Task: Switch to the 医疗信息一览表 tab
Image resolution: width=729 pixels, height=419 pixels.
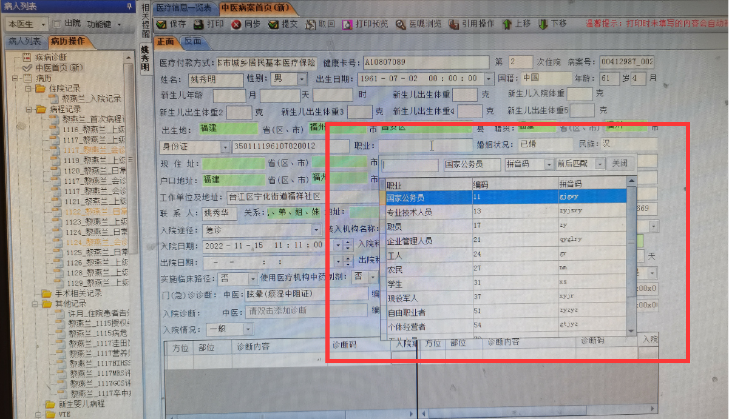Action: pyautogui.click(x=184, y=8)
